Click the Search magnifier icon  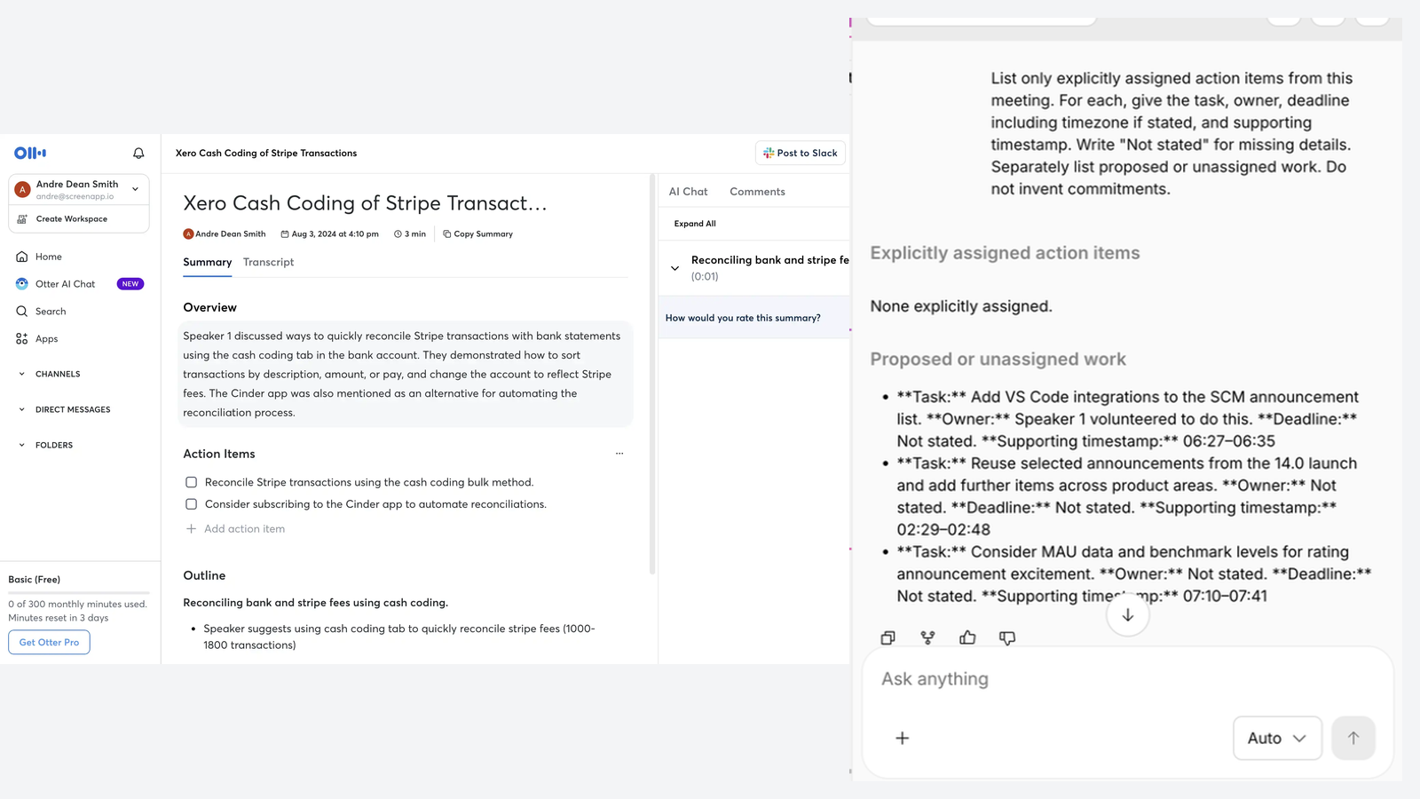(x=22, y=312)
